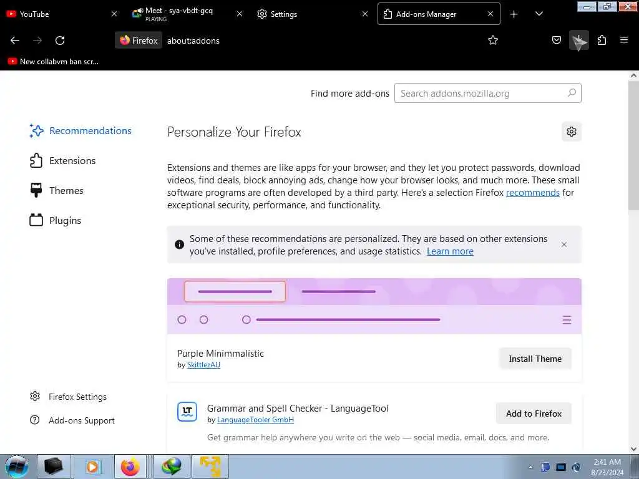
Task: Click the scrollbar up arrow
Action: (x=633, y=75)
